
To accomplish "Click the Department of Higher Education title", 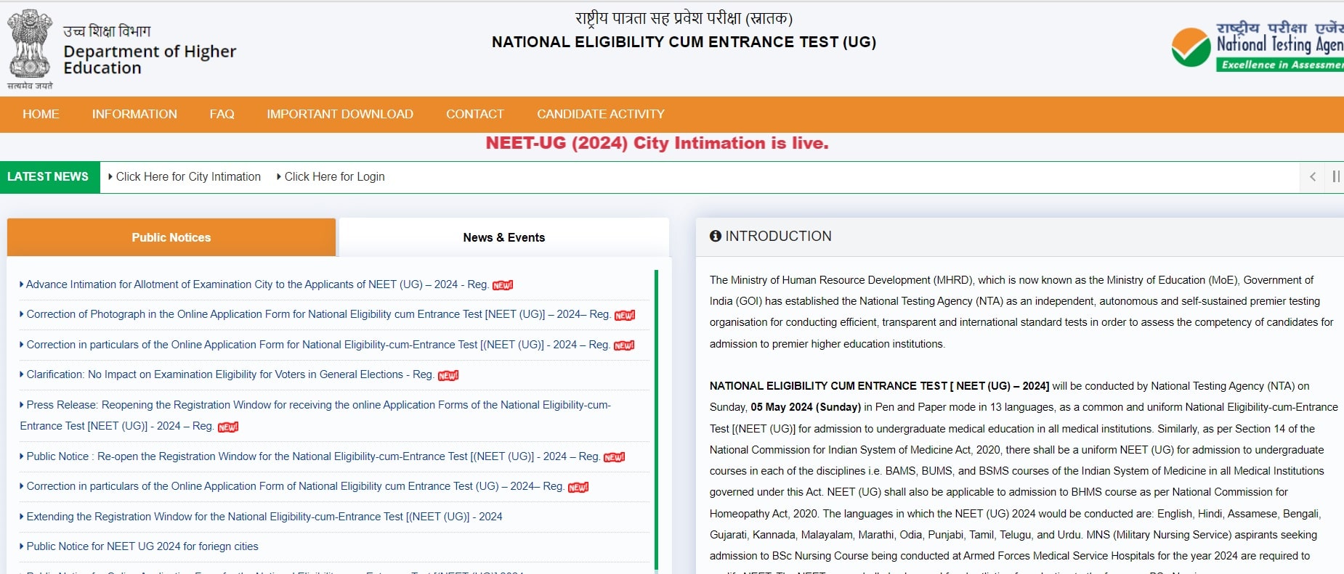I will 150,60.
